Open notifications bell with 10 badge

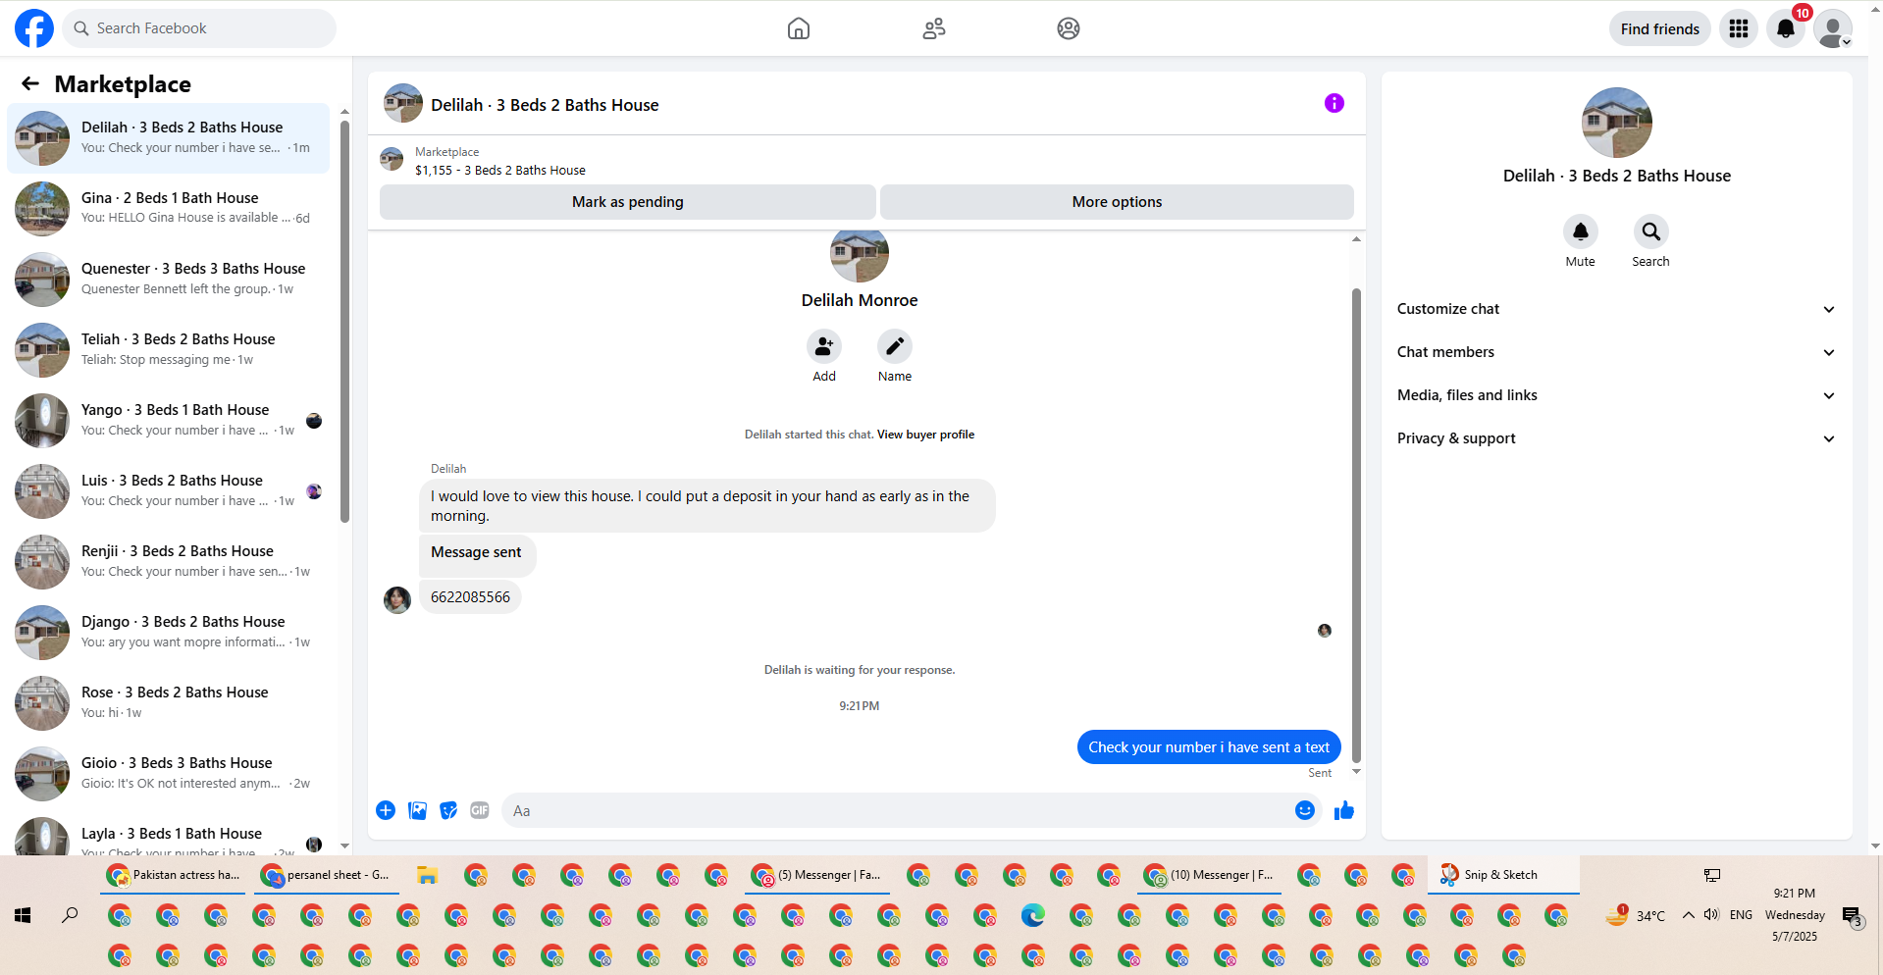click(1786, 28)
